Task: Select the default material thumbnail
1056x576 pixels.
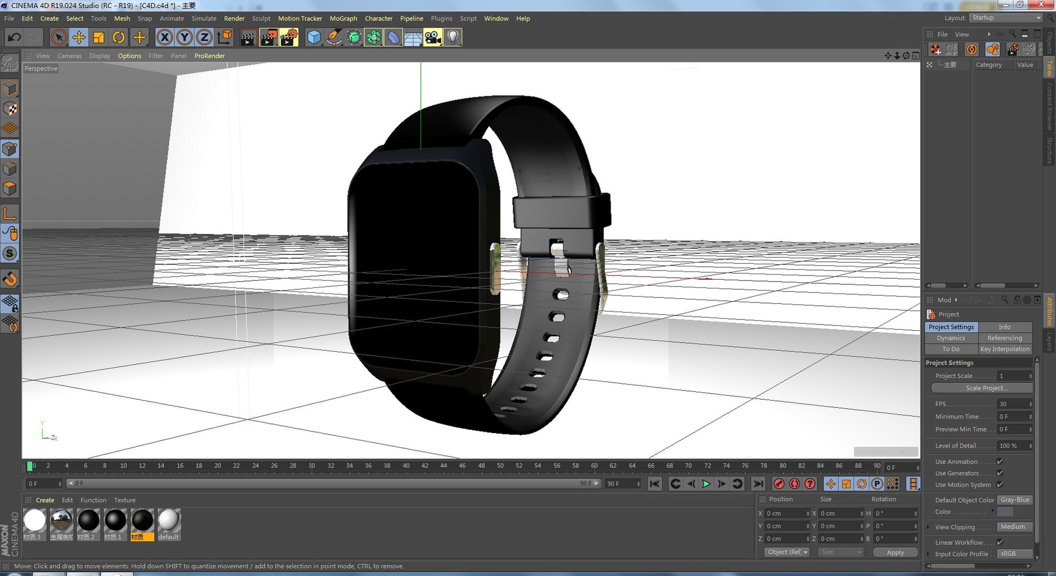Action: [x=169, y=525]
